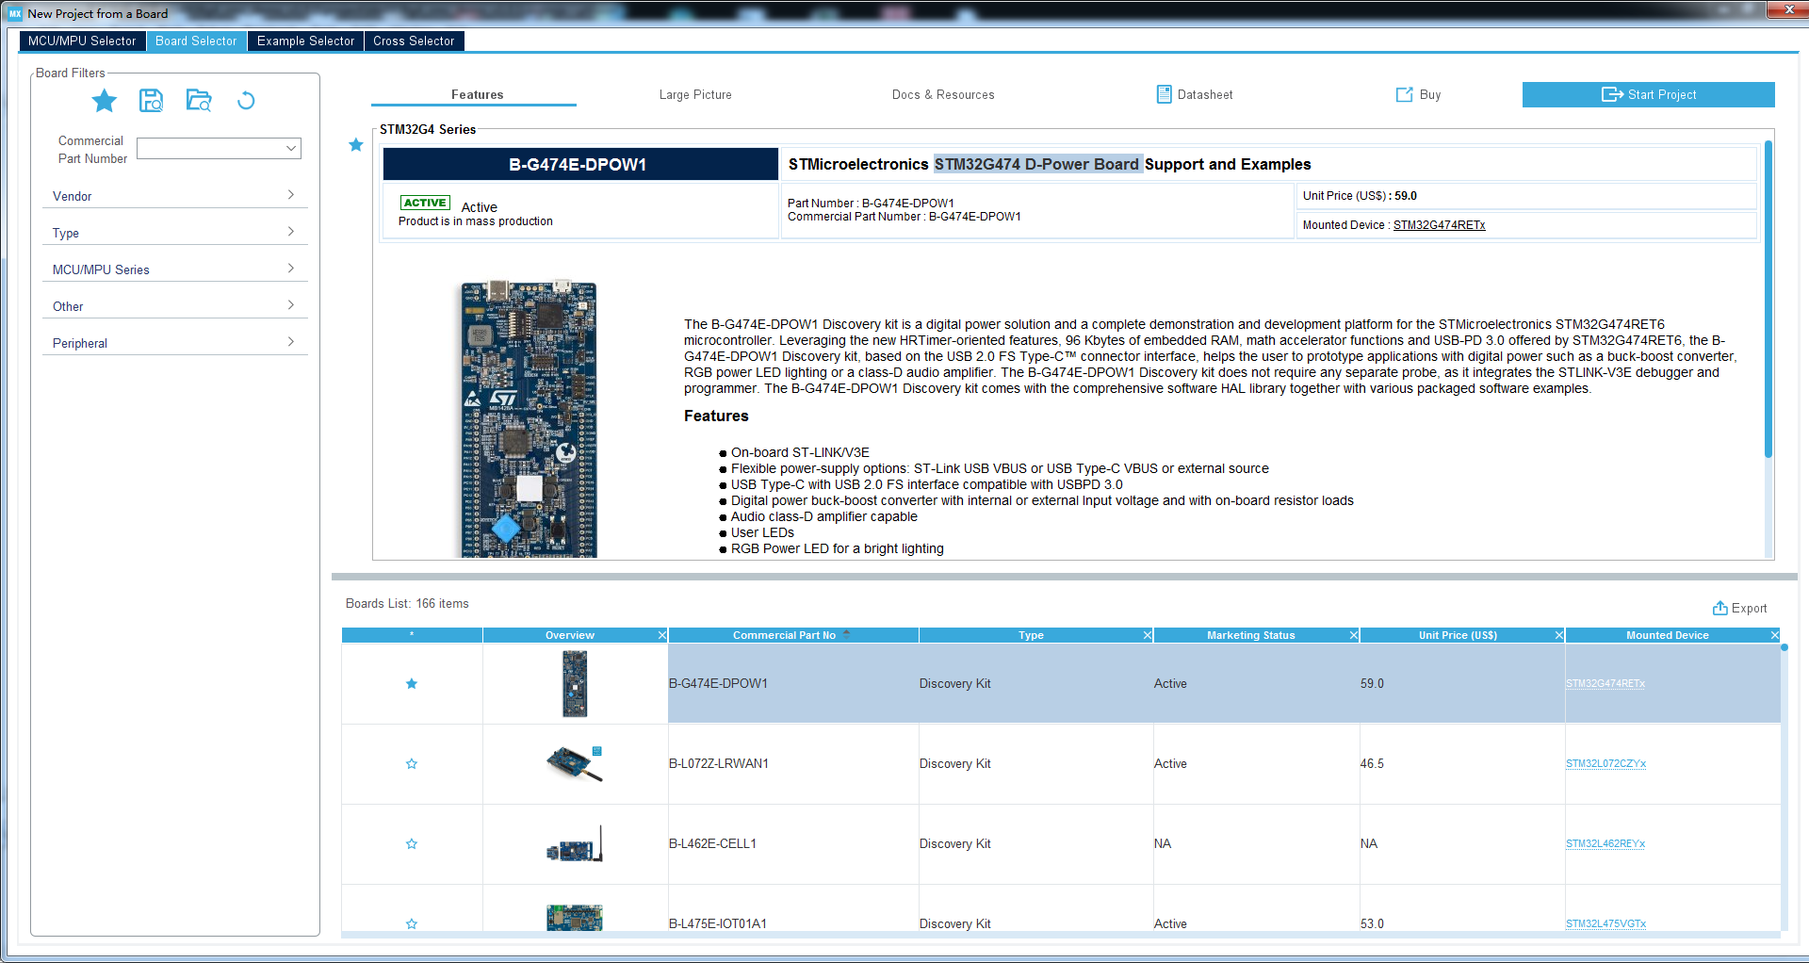The image size is (1809, 963).
Task: Click the B-L462E-CELL1 board thumbnail
Action: click(575, 844)
